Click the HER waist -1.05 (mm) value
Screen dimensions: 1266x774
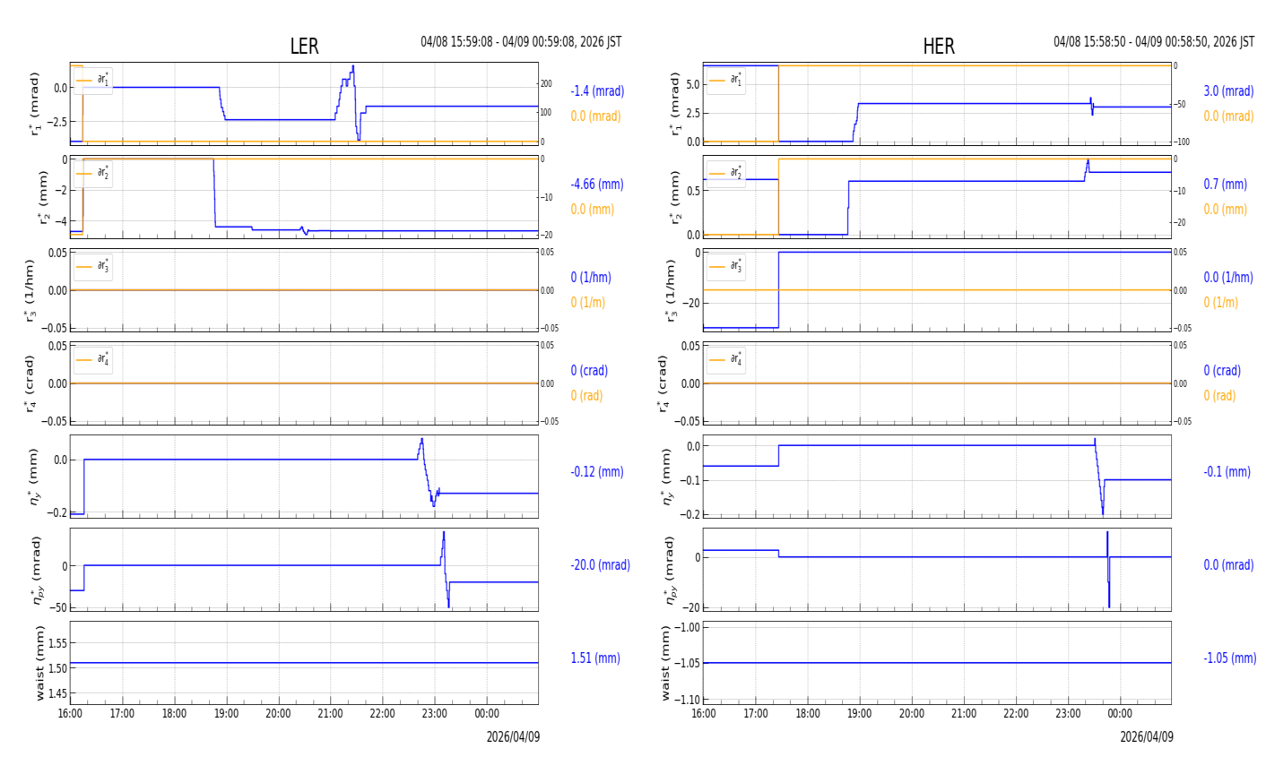tap(1230, 658)
